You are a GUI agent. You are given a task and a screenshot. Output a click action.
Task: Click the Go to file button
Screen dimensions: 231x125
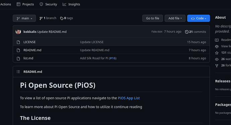153,18
